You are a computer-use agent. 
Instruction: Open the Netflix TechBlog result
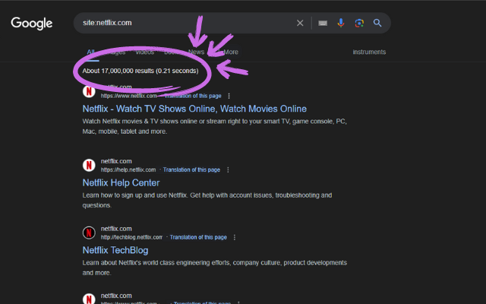pos(115,250)
